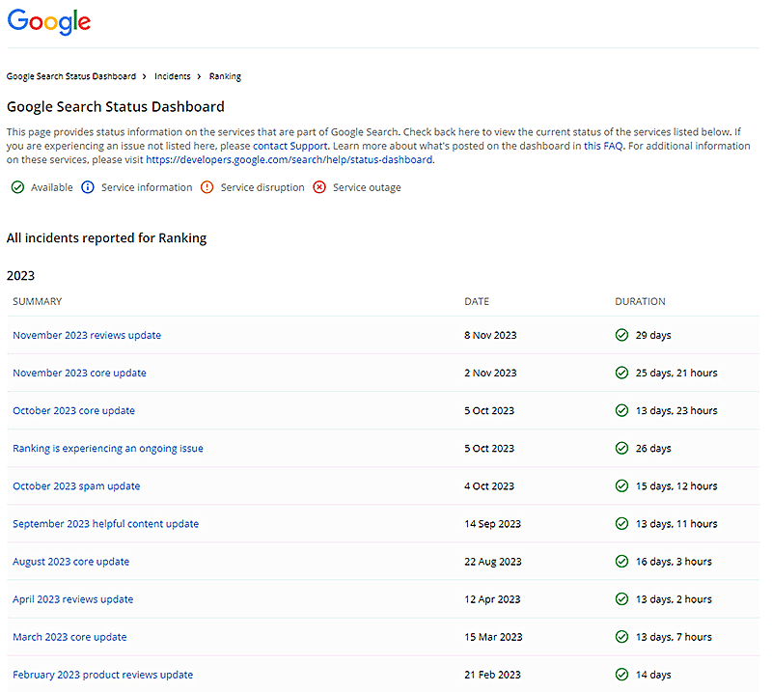This screenshot has width=772, height=692.
Task: Open the this FAQ link
Action: (x=605, y=146)
